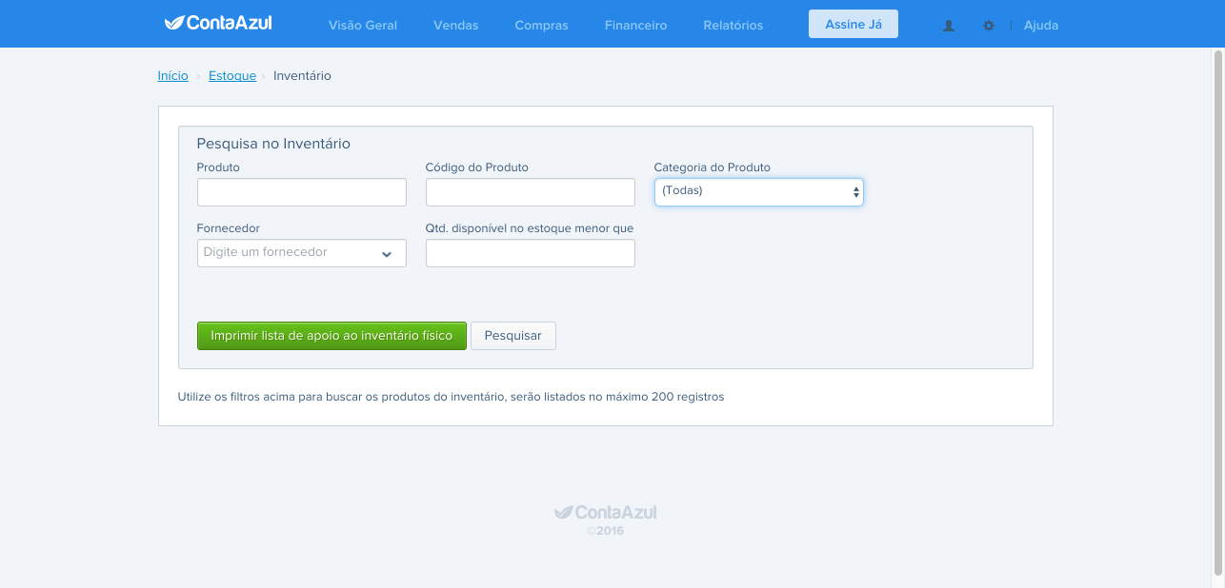
Task: Open the Ajuda link
Action: (1041, 26)
